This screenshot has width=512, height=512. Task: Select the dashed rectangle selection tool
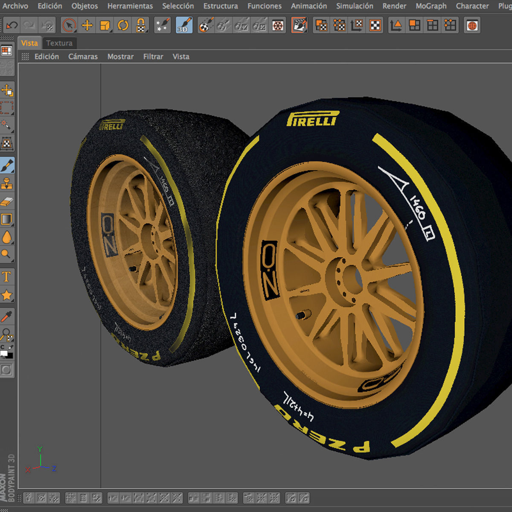(7, 108)
